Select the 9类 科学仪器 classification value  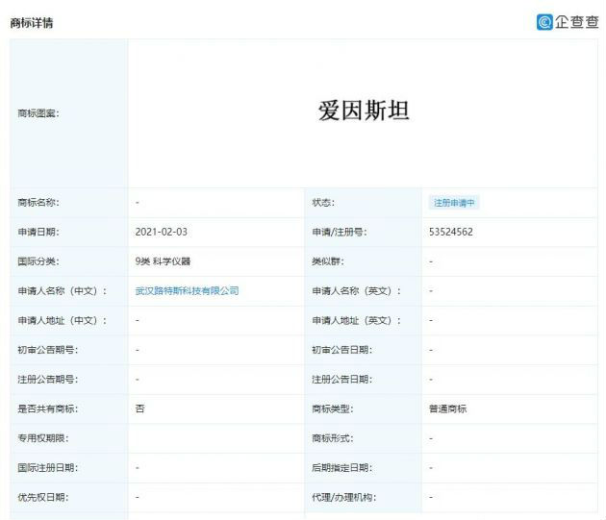point(169,261)
